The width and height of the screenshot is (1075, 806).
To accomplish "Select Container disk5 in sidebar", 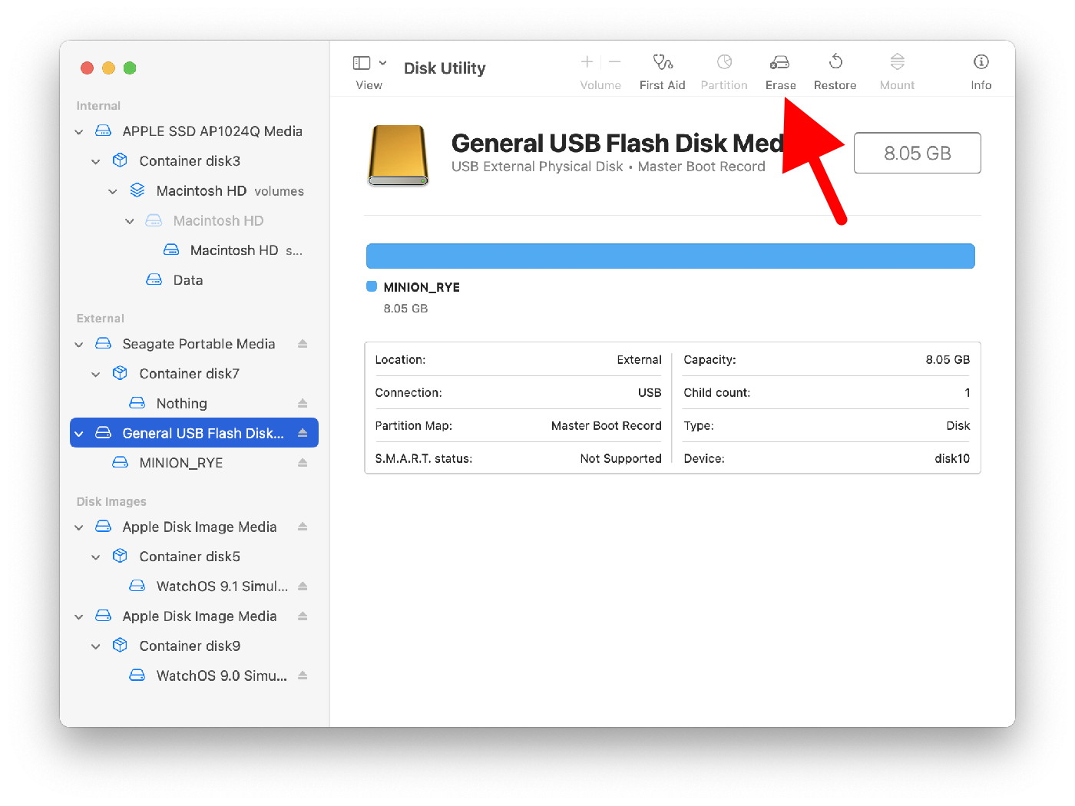I will click(193, 557).
